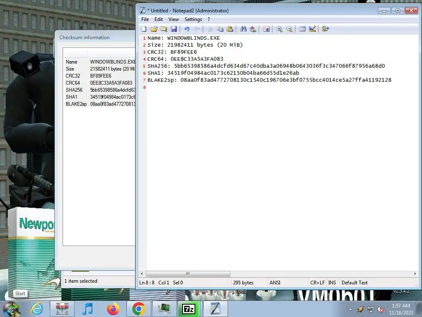This screenshot has width=422, height=317.
Task: Switch to Notepad2 taskbar button
Action: pos(215,309)
